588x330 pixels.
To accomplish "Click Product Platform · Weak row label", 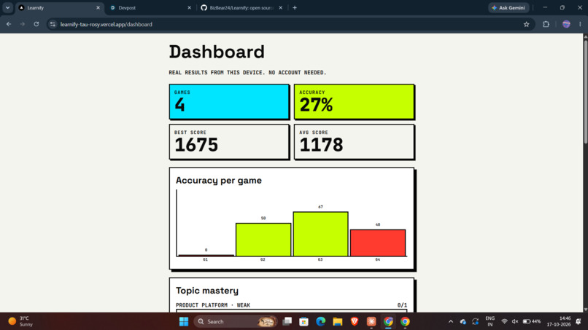I will (x=213, y=305).
